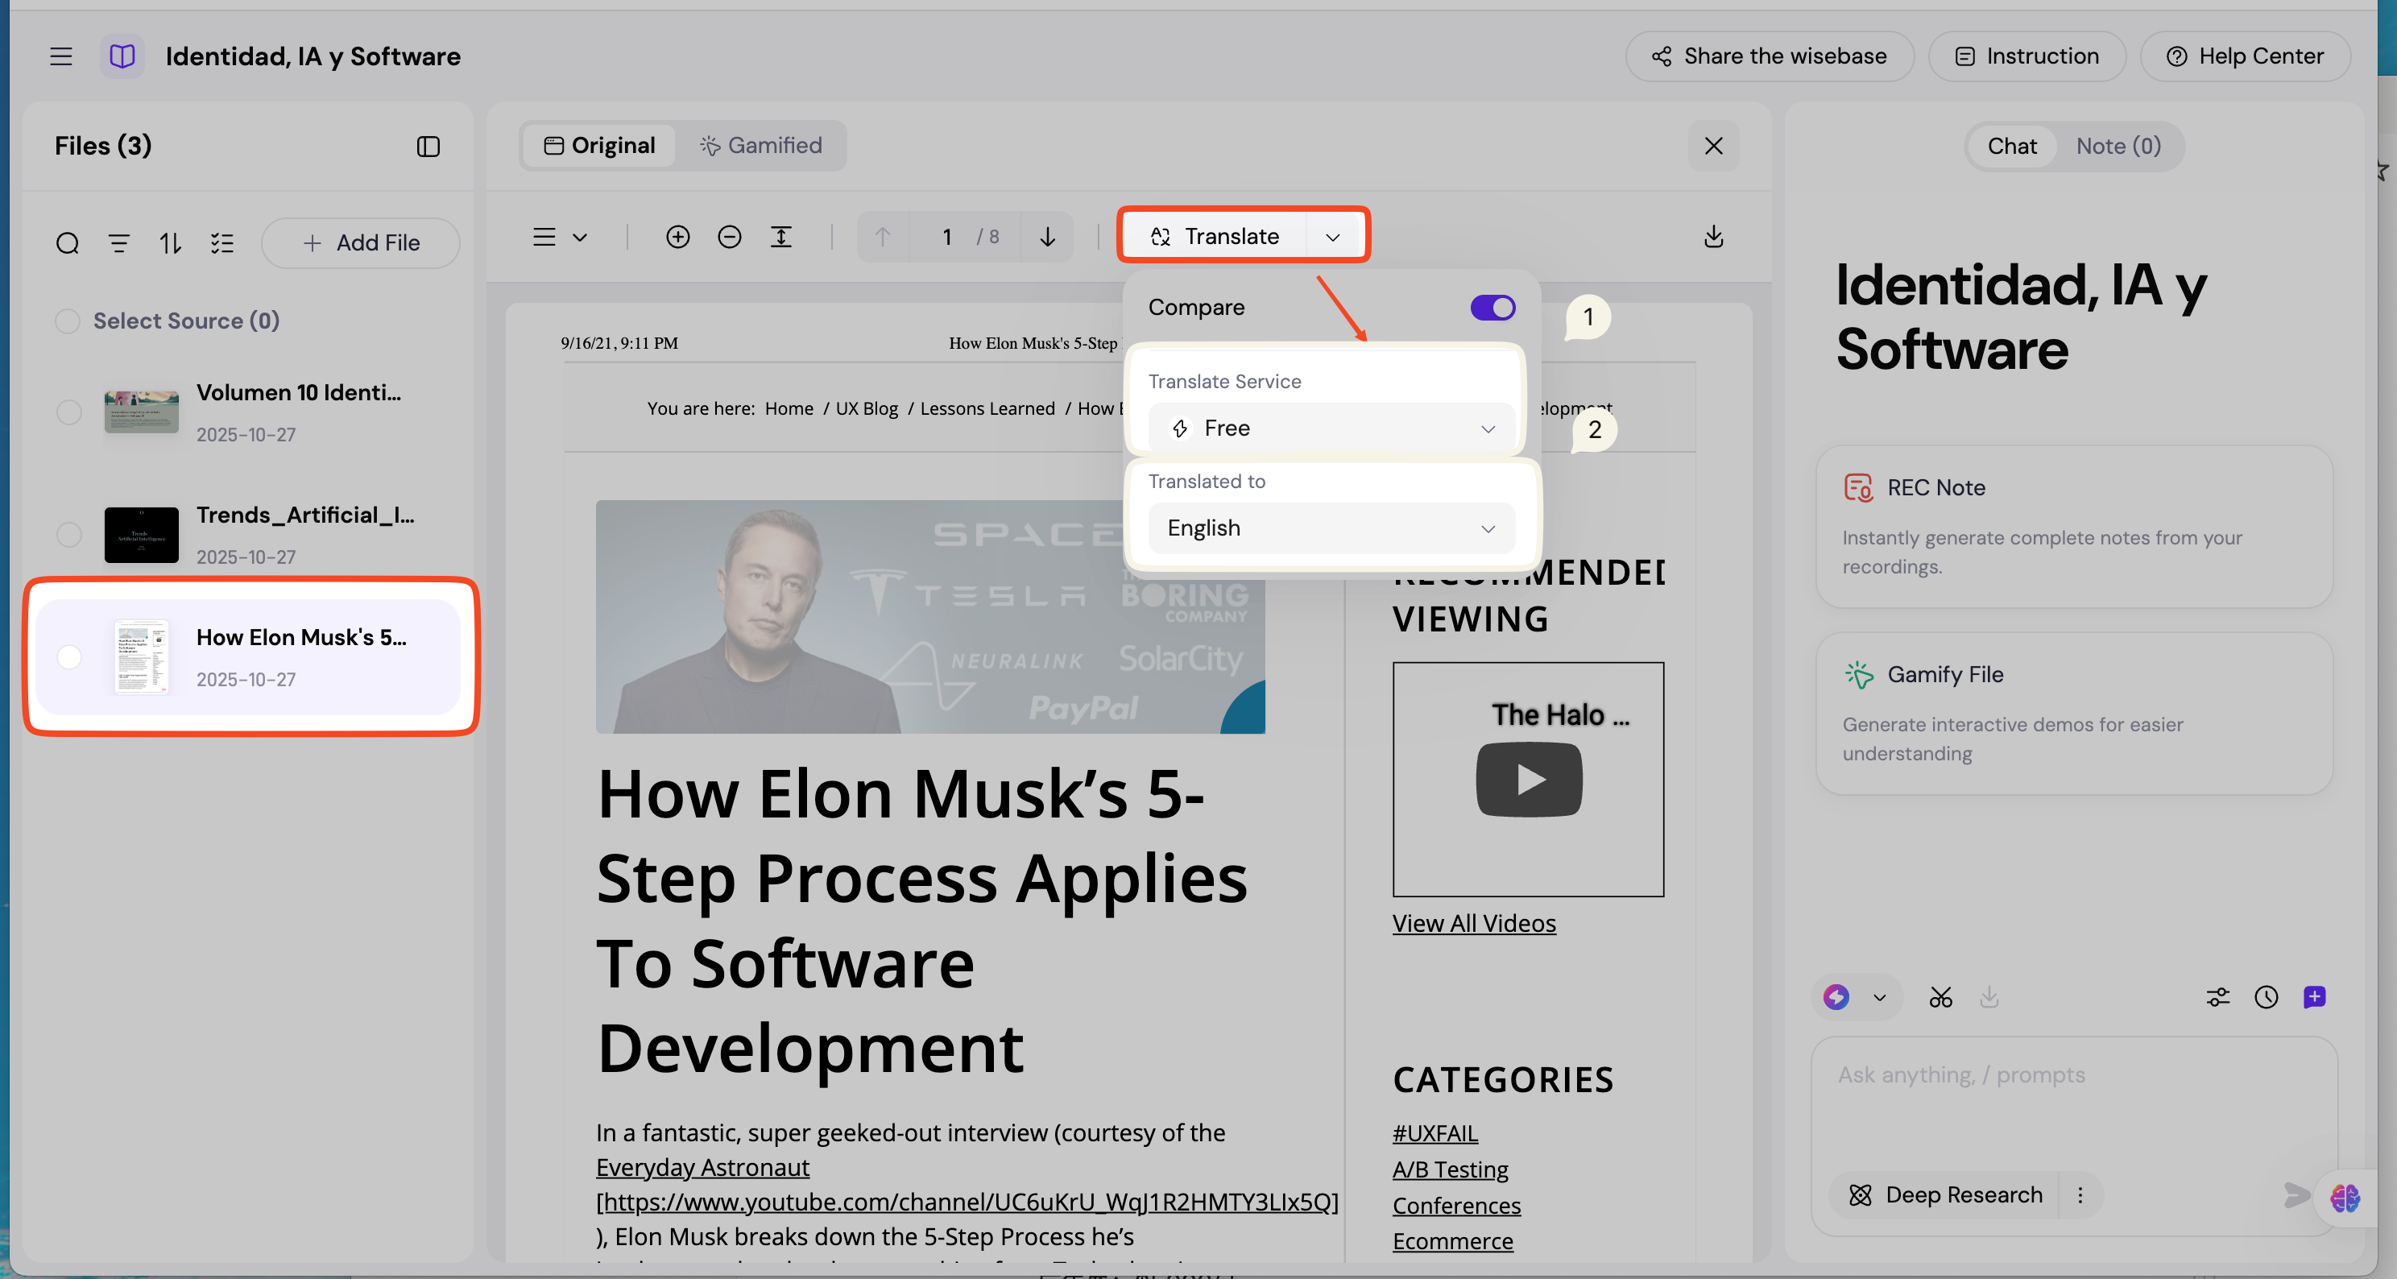This screenshot has width=2397, height=1279.
Task: Click Share the wisebase button
Action: tap(1769, 56)
